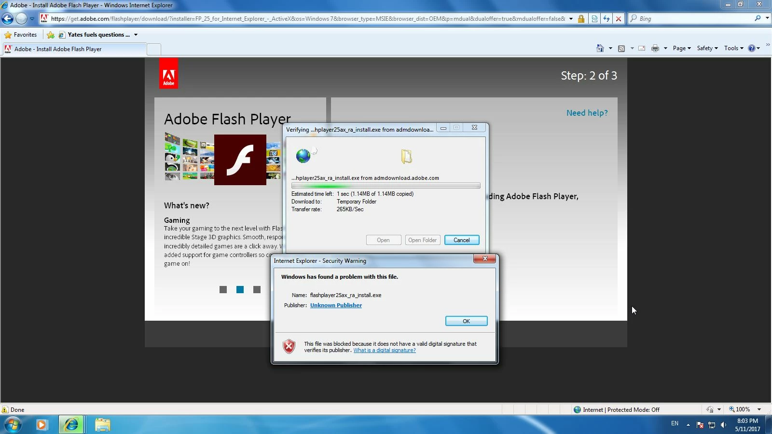Click the blue Help question mark icon
This screenshot has height=434, width=772.
752,48
